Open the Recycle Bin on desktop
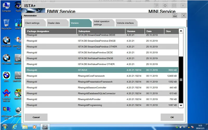 6,24
